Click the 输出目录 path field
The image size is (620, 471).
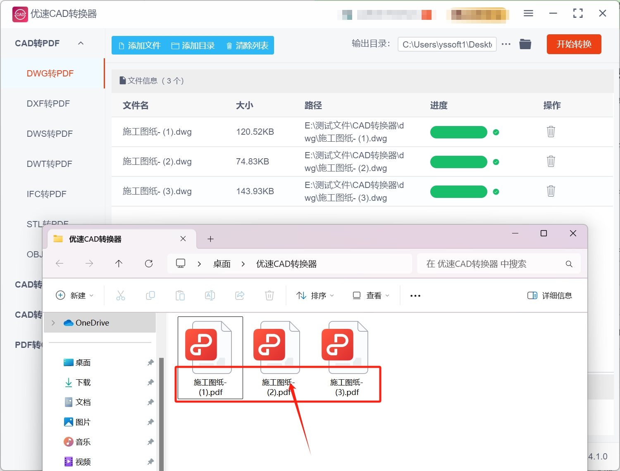click(447, 44)
